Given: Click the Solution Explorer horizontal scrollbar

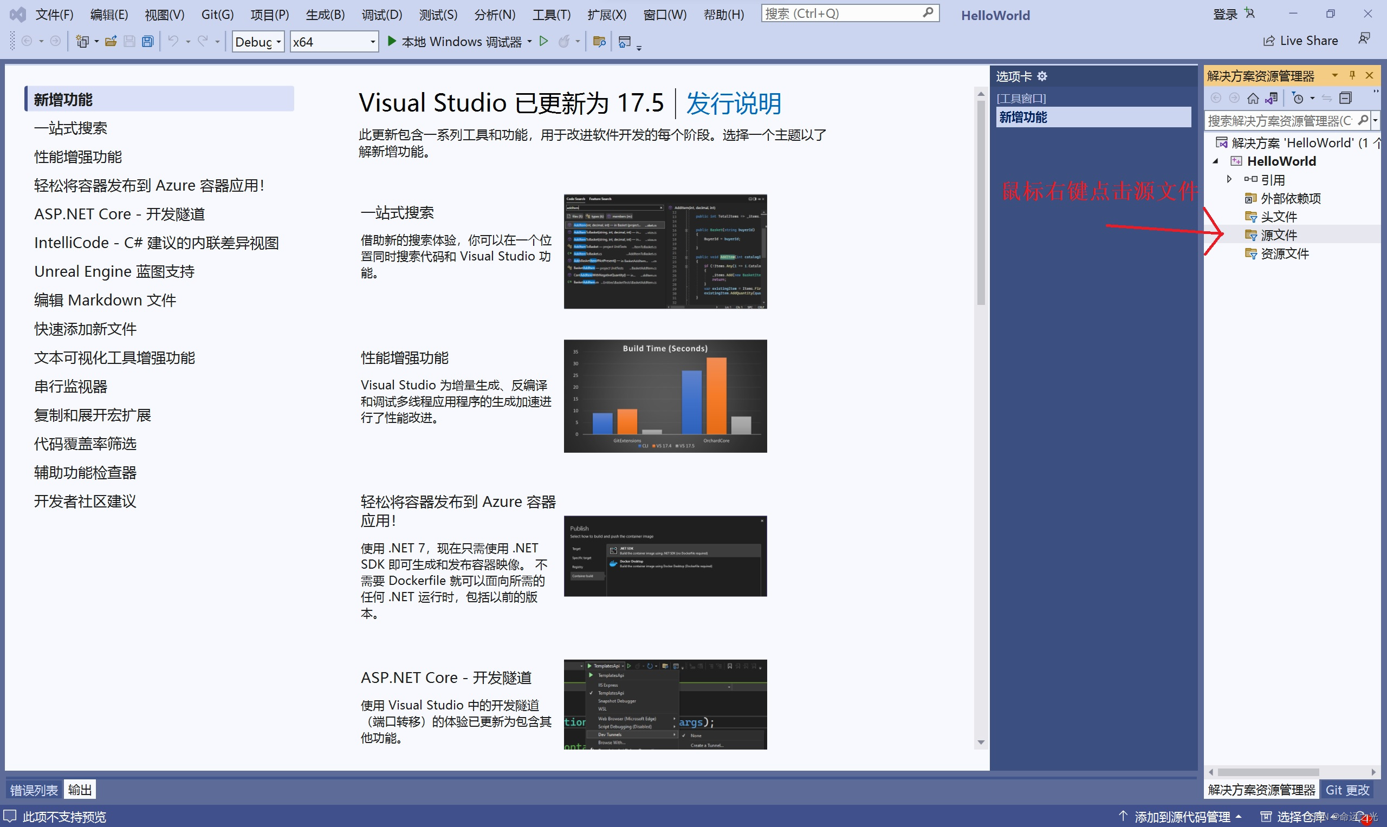Looking at the screenshot, I should click(x=1268, y=772).
